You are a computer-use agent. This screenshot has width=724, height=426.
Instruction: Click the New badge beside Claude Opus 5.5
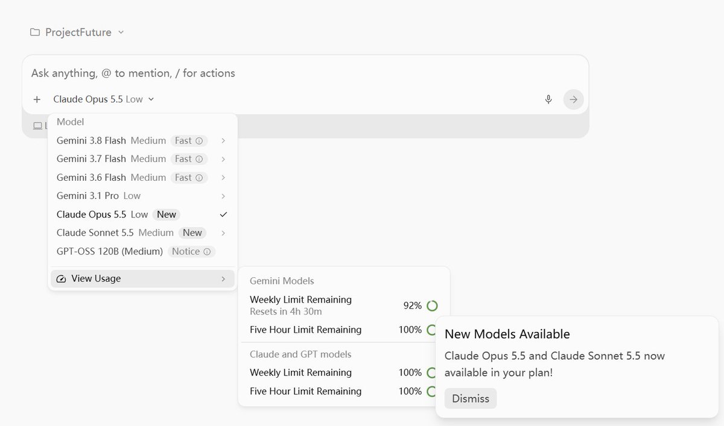tap(167, 215)
